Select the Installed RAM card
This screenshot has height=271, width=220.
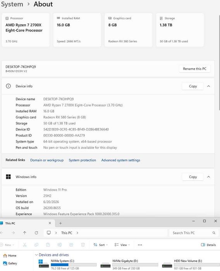click(77, 30)
